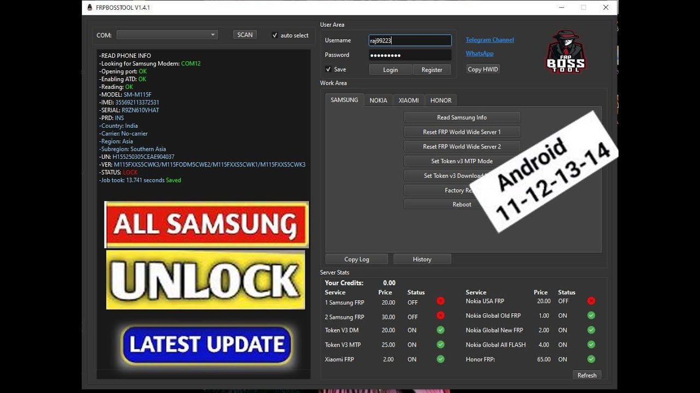This screenshot has width=700, height=393.
Task: Click the COM12 modem text in log
Action: [x=191, y=63]
